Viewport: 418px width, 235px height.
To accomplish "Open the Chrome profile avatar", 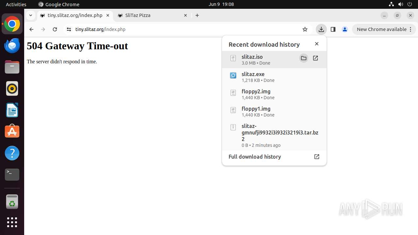I will (345, 29).
